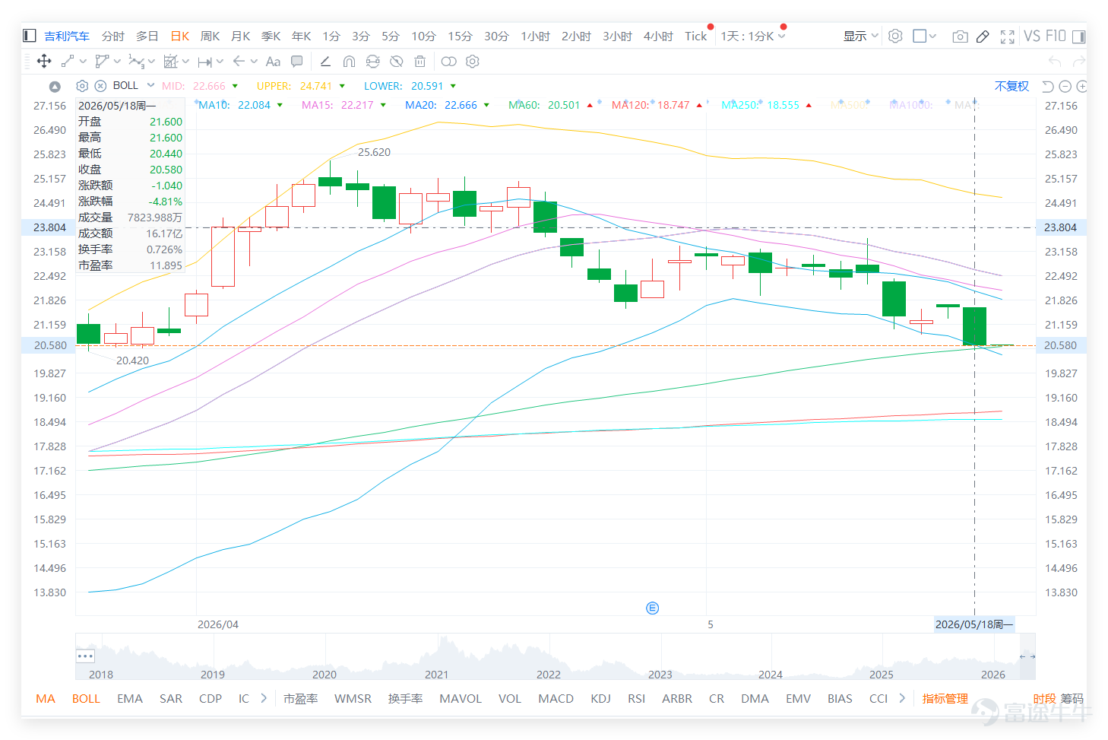The image size is (1108, 740).
Task: Click the E event marker on chart
Action: [652, 608]
